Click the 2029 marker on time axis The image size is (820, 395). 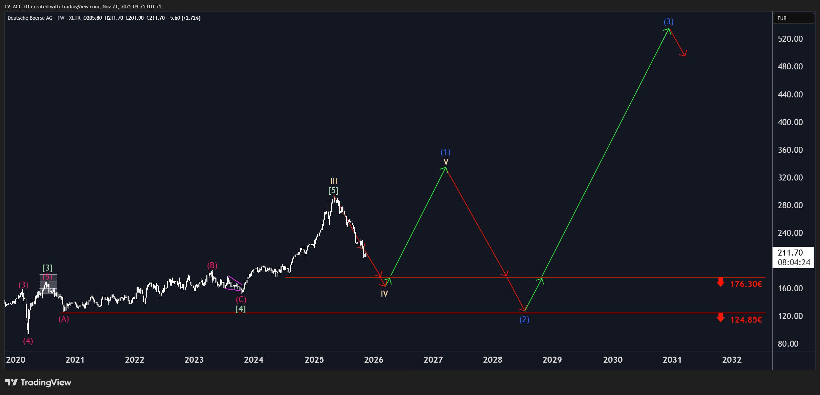(x=552, y=360)
